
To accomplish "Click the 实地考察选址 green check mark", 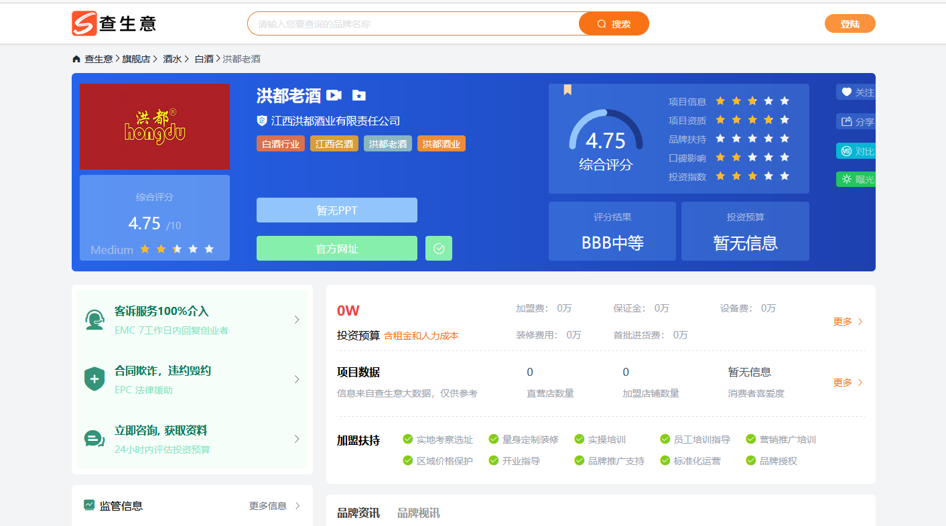I will (407, 439).
